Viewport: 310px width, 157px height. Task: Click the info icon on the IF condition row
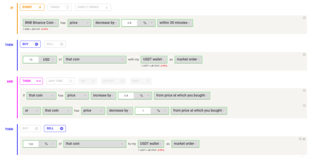304,18
